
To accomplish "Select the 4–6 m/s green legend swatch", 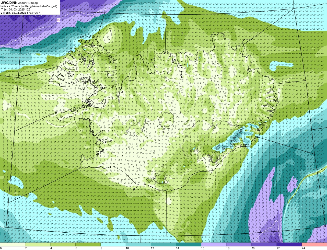I will 63,245.
